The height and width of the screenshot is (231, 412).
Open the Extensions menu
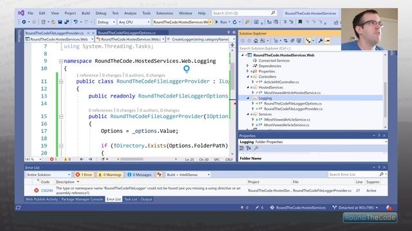point(165,13)
